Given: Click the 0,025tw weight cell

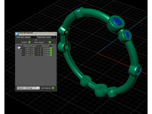Looking at the screenshot, I should [47, 51].
